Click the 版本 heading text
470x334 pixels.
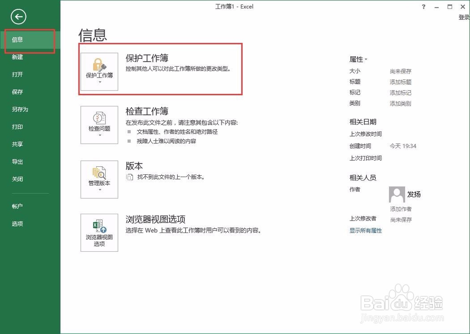(x=134, y=166)
